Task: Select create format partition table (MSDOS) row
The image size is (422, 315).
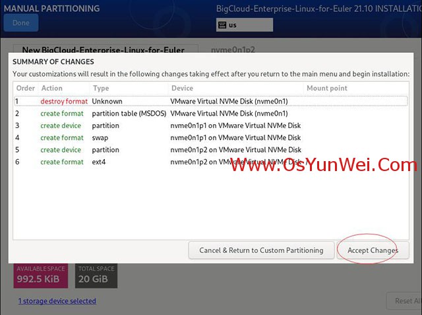Action: pos(211,114)
